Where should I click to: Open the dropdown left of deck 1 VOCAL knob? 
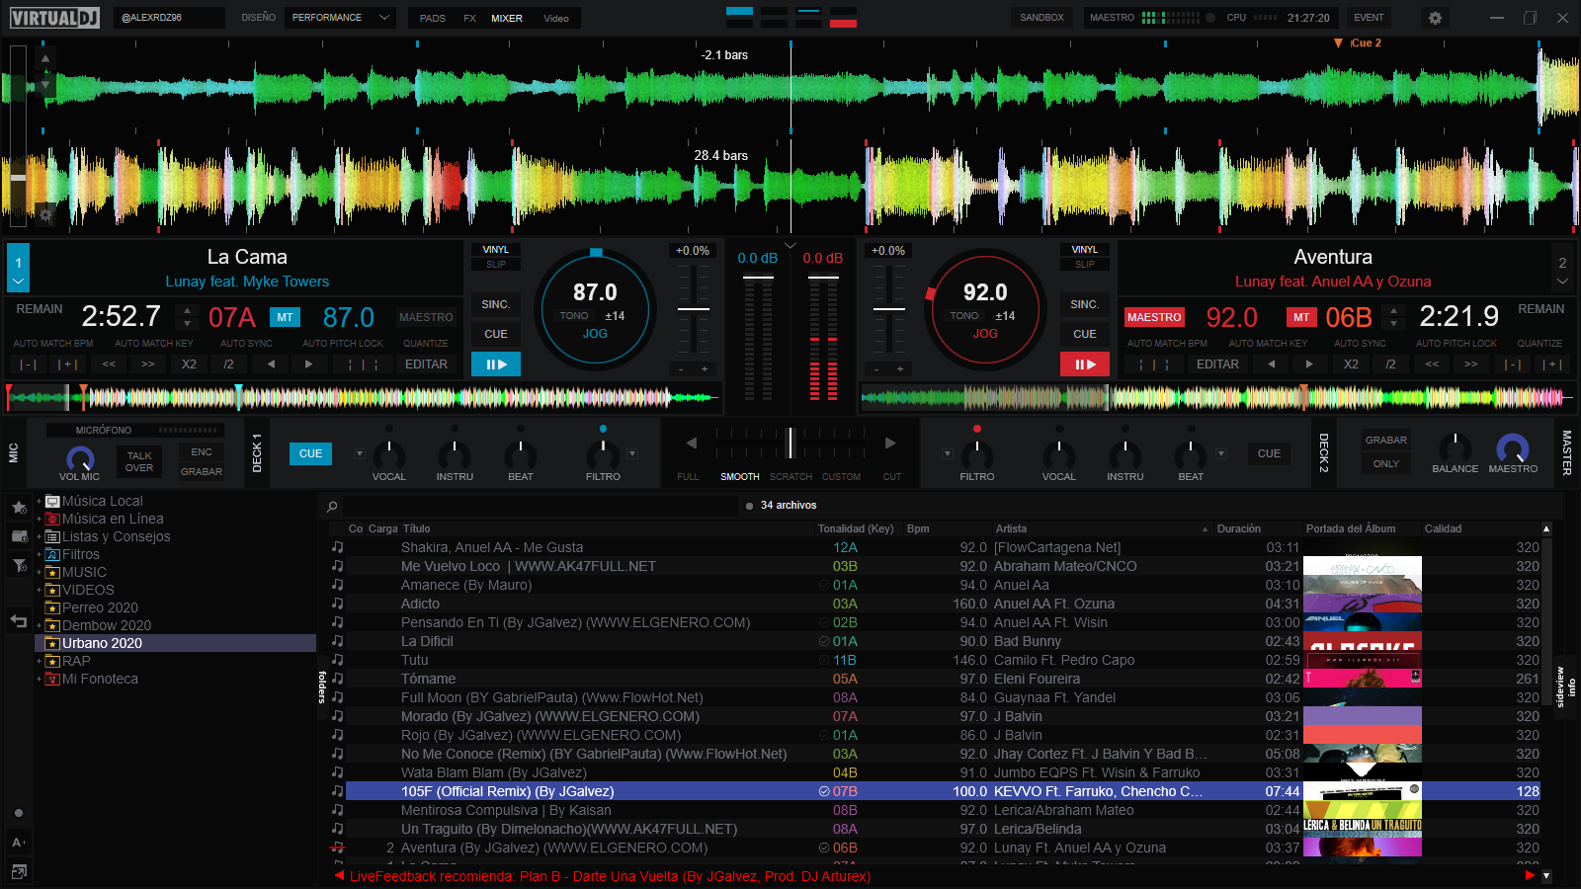click(x=359, y=453)
